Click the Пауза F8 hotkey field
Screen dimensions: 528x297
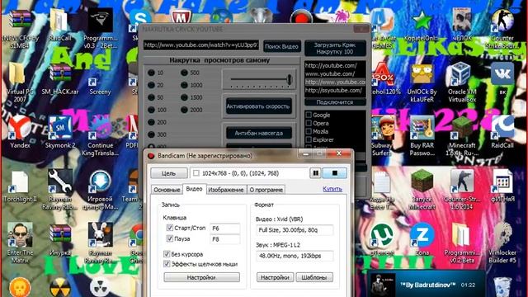224,239
